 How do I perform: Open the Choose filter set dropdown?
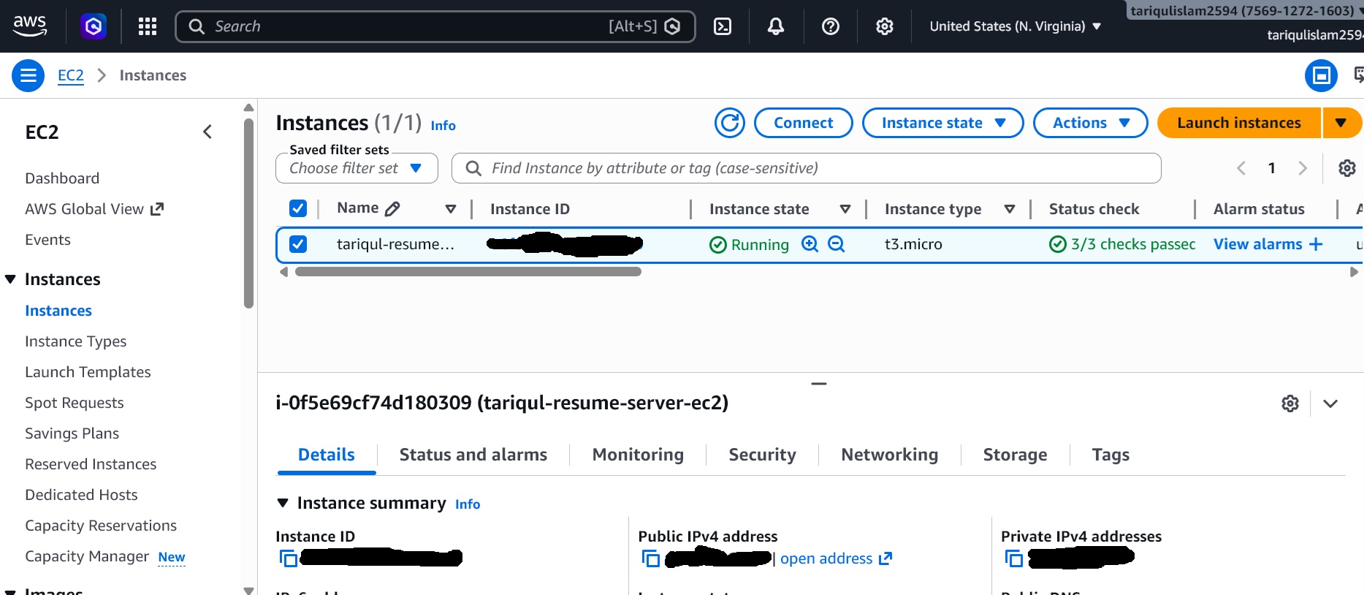(x=357, y=168)
